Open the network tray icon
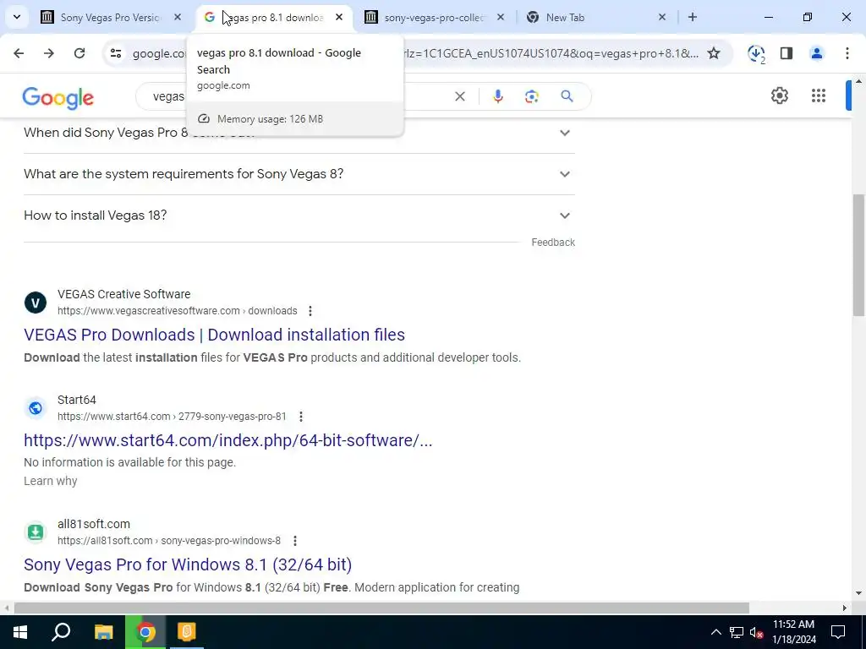The height and width of the screenshot is (649, 866). pyautogui.click(x=737, y=632)
